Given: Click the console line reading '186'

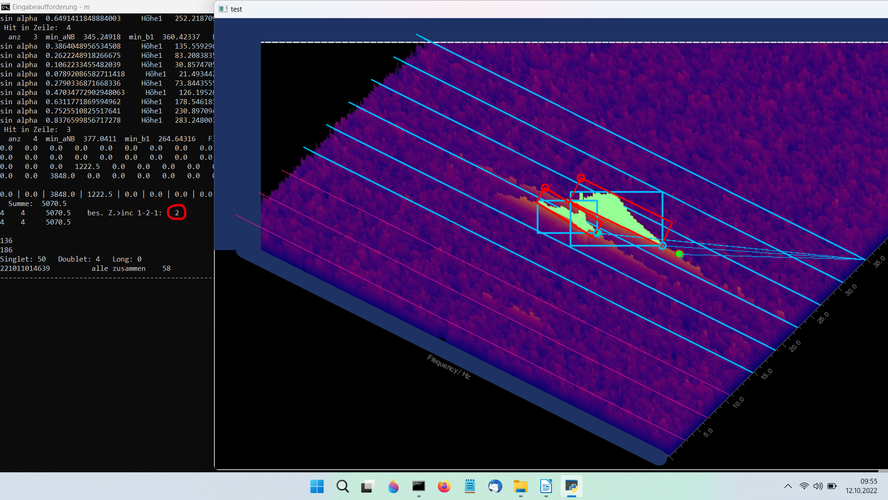Looking at the screenshot, I should 6,250.
